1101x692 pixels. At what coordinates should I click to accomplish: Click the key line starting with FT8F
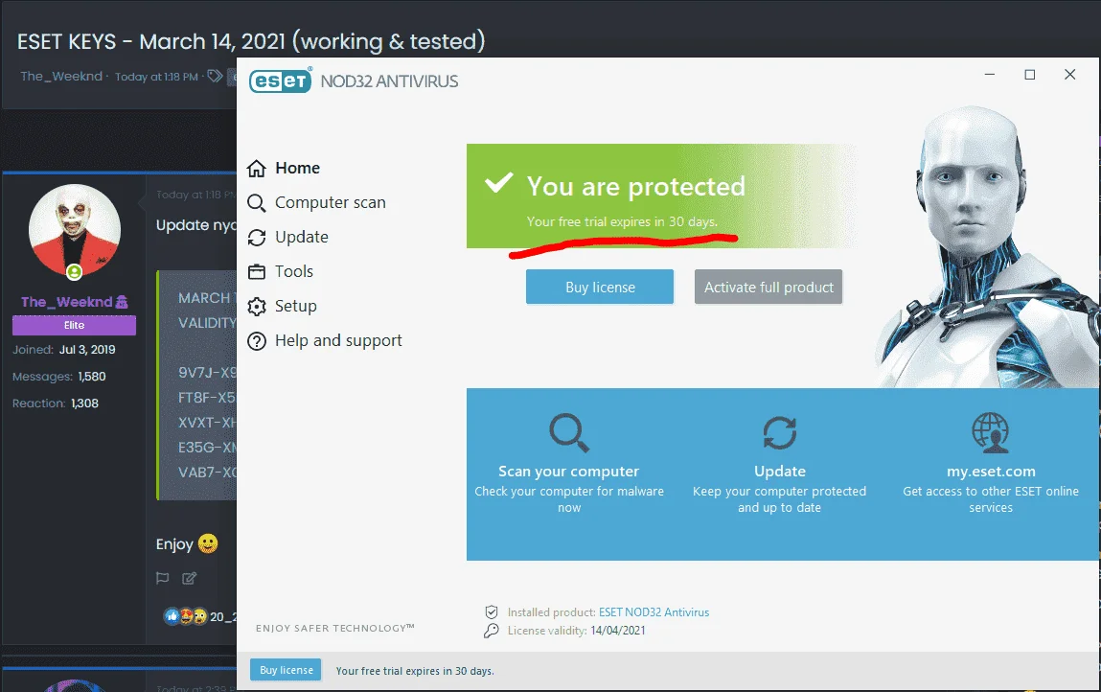point(206,397)
